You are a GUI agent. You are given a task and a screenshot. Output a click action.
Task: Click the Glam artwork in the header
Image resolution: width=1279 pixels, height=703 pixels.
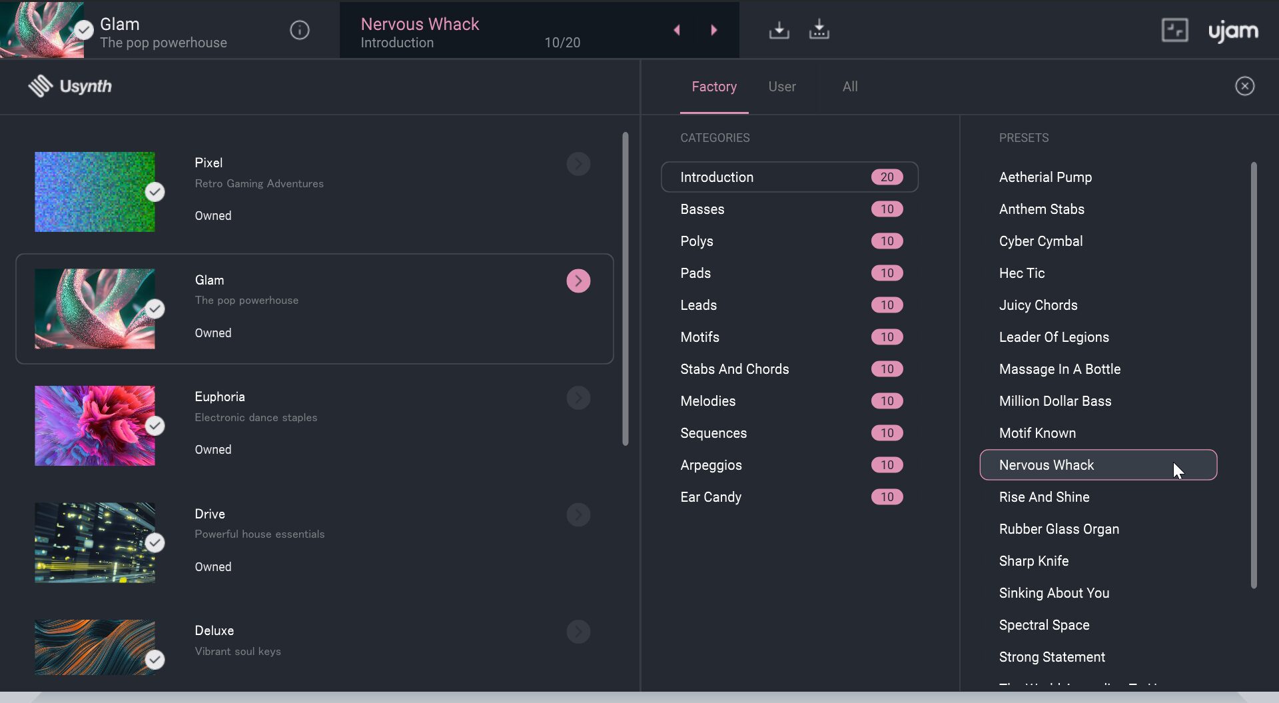42,29
